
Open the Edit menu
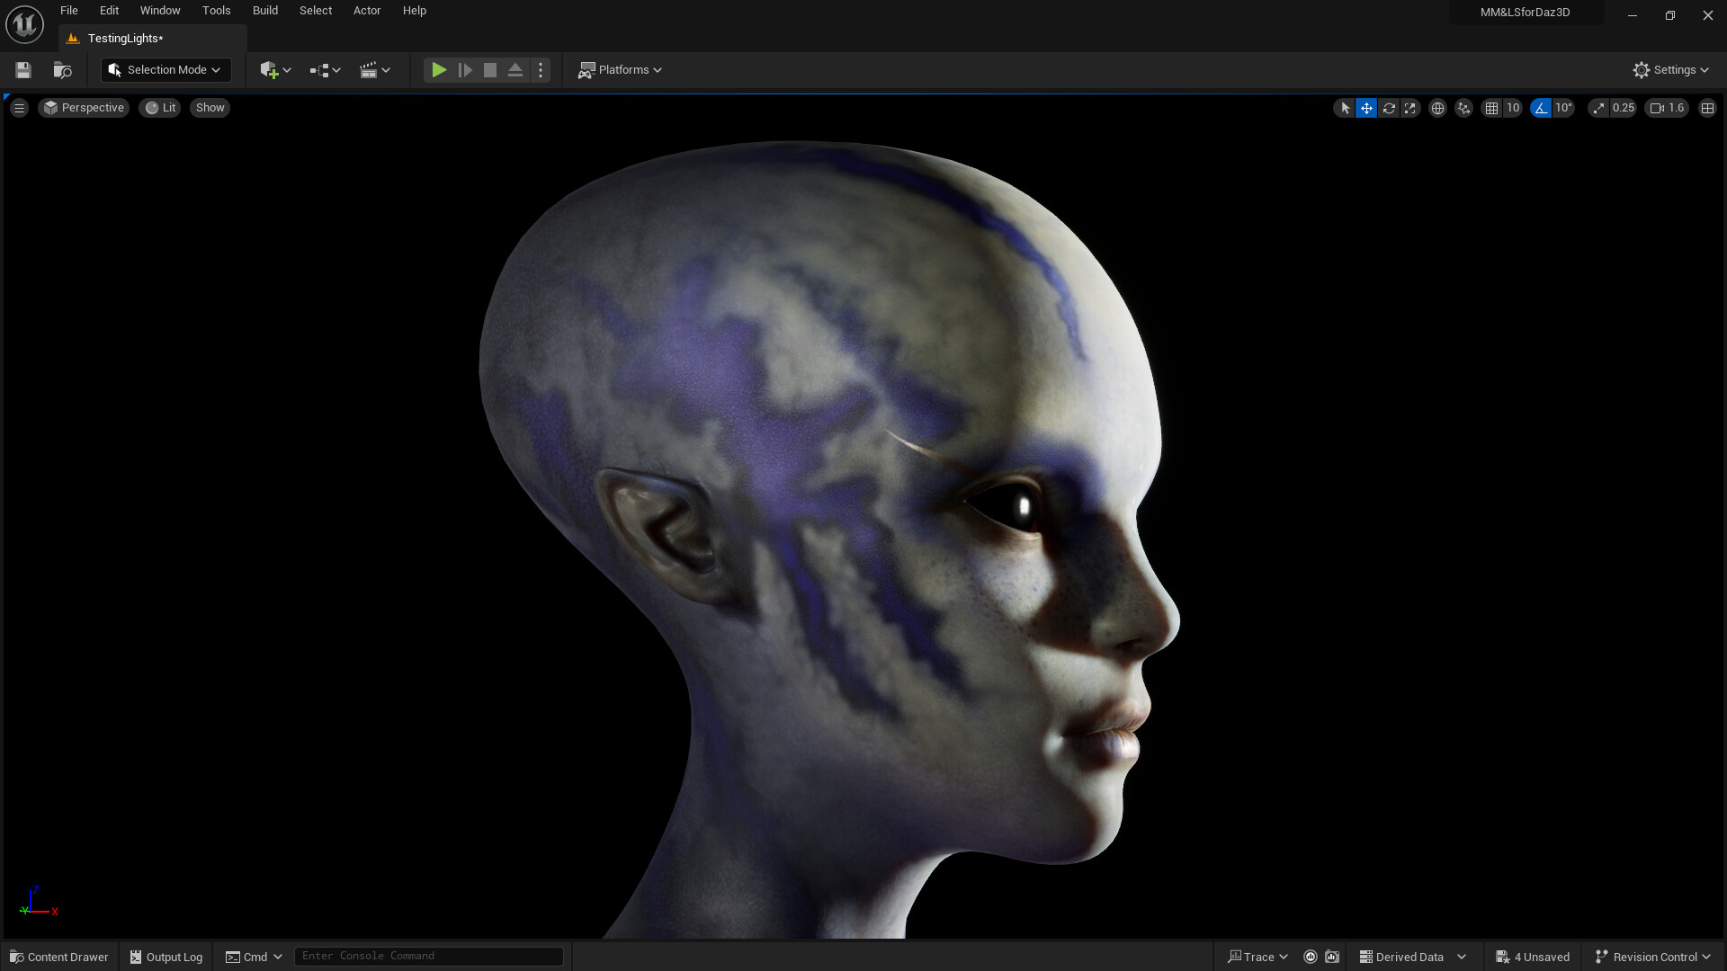click(x=108, y=10)
